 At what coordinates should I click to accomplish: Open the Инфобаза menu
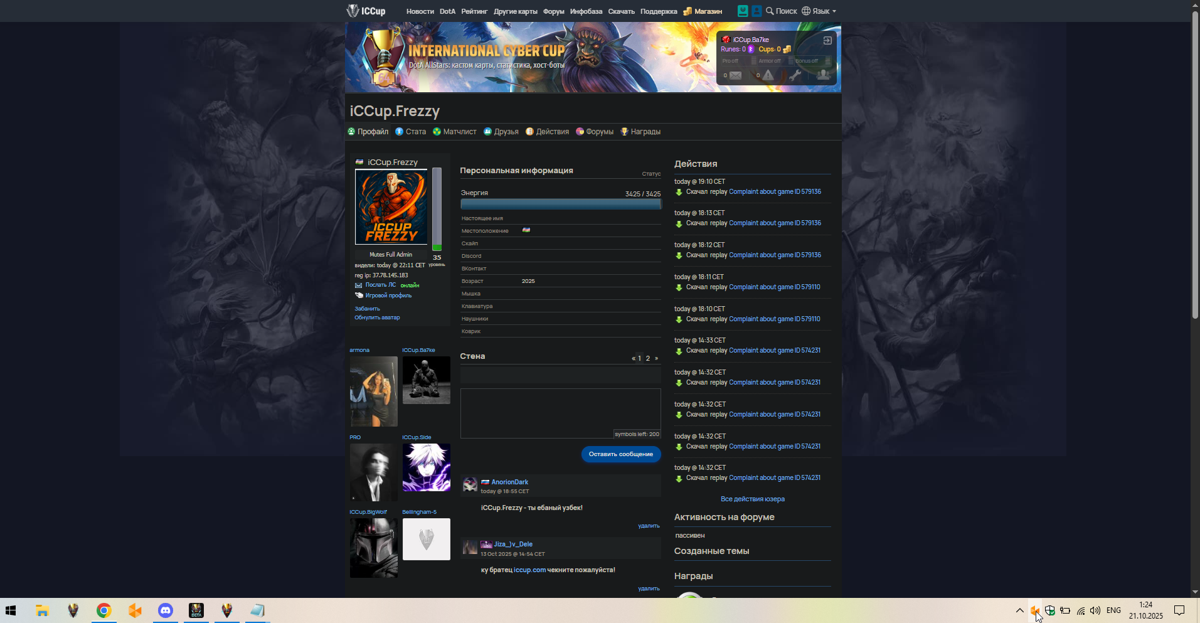[x=586, y=11]
